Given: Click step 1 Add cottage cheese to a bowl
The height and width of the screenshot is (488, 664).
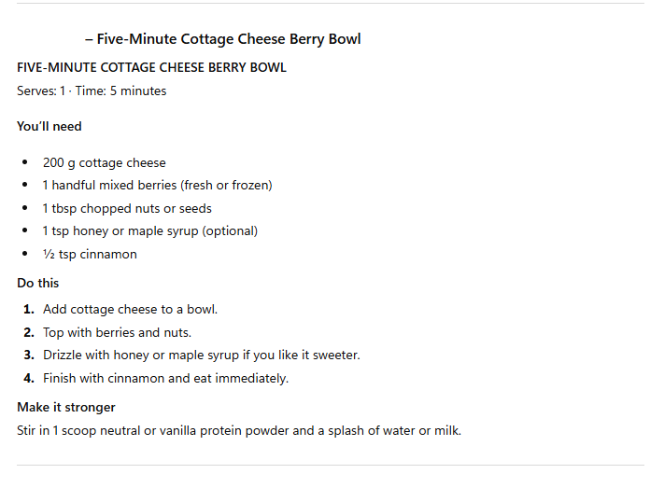Looking at the screenshot, I should coord(130,309).
